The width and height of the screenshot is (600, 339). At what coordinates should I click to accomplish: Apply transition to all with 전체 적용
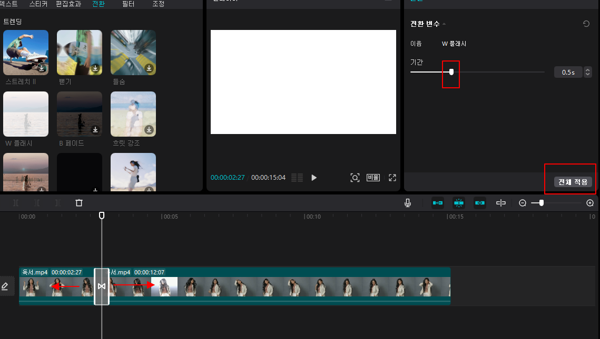pos(573,182)
